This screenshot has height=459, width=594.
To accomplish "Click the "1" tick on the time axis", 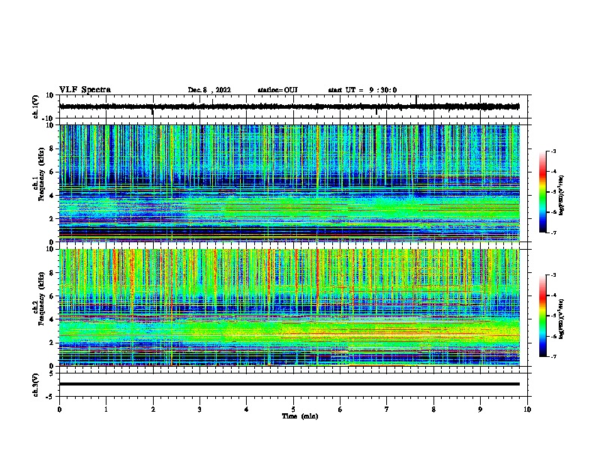I will (x=106, y=409).
